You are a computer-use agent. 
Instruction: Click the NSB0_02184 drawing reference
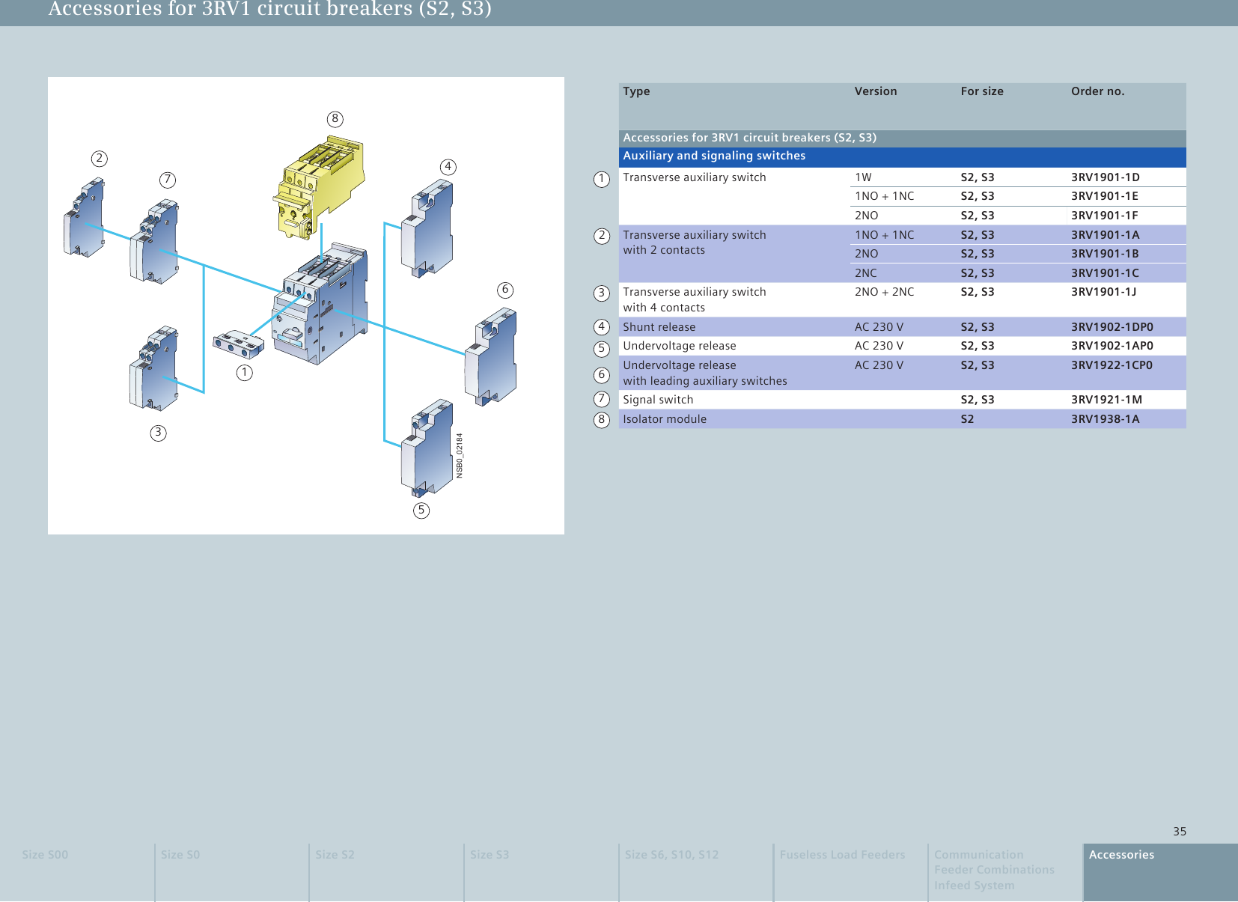pyautogui.click(x=460, y=455)
